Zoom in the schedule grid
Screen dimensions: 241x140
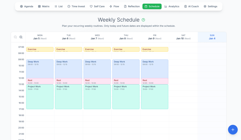[21, 37]
